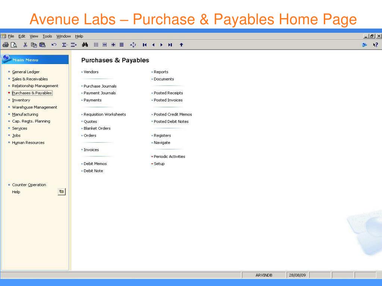Click the up arrow toolbar icon
This screenshot has height=286, width=382.
click(x=181, y=45)
